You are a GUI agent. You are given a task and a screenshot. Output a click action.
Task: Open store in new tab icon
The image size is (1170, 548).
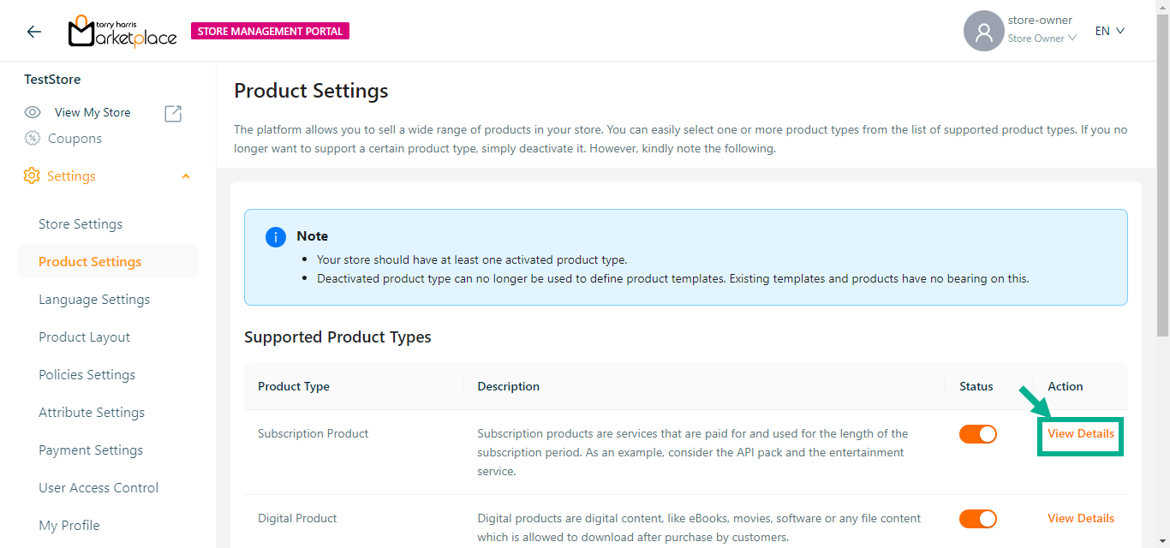173,113
